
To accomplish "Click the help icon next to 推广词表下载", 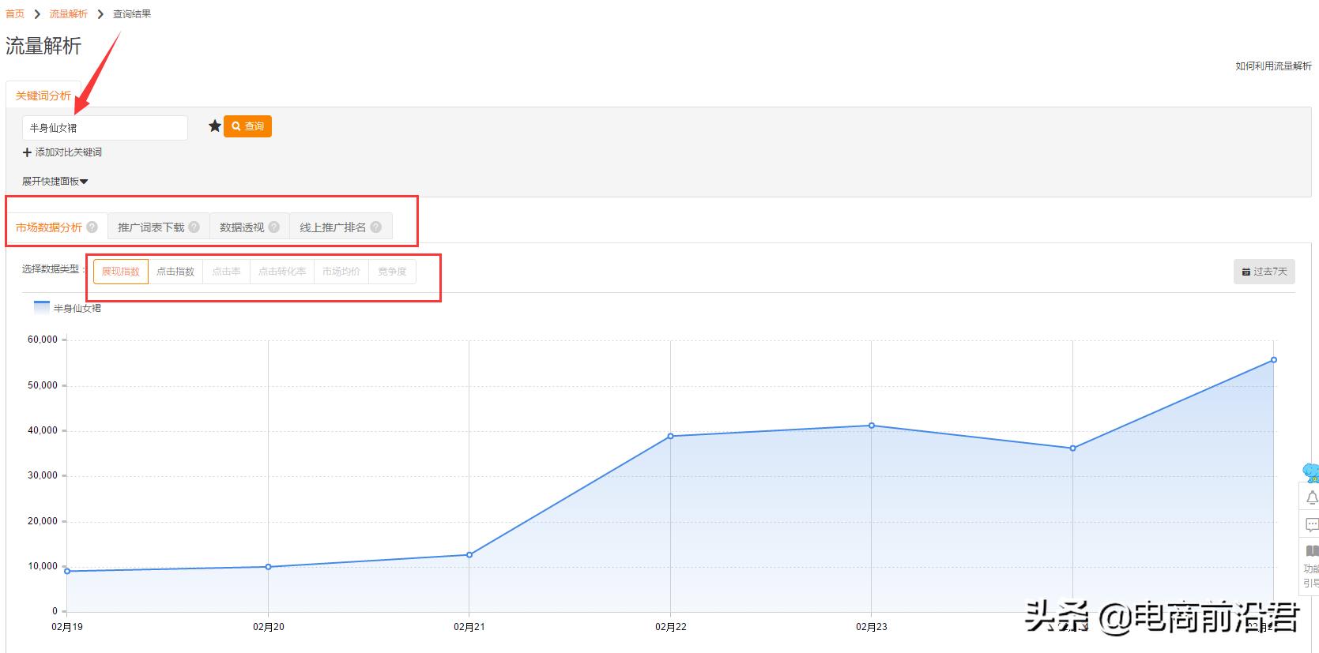I will point(194,227).
